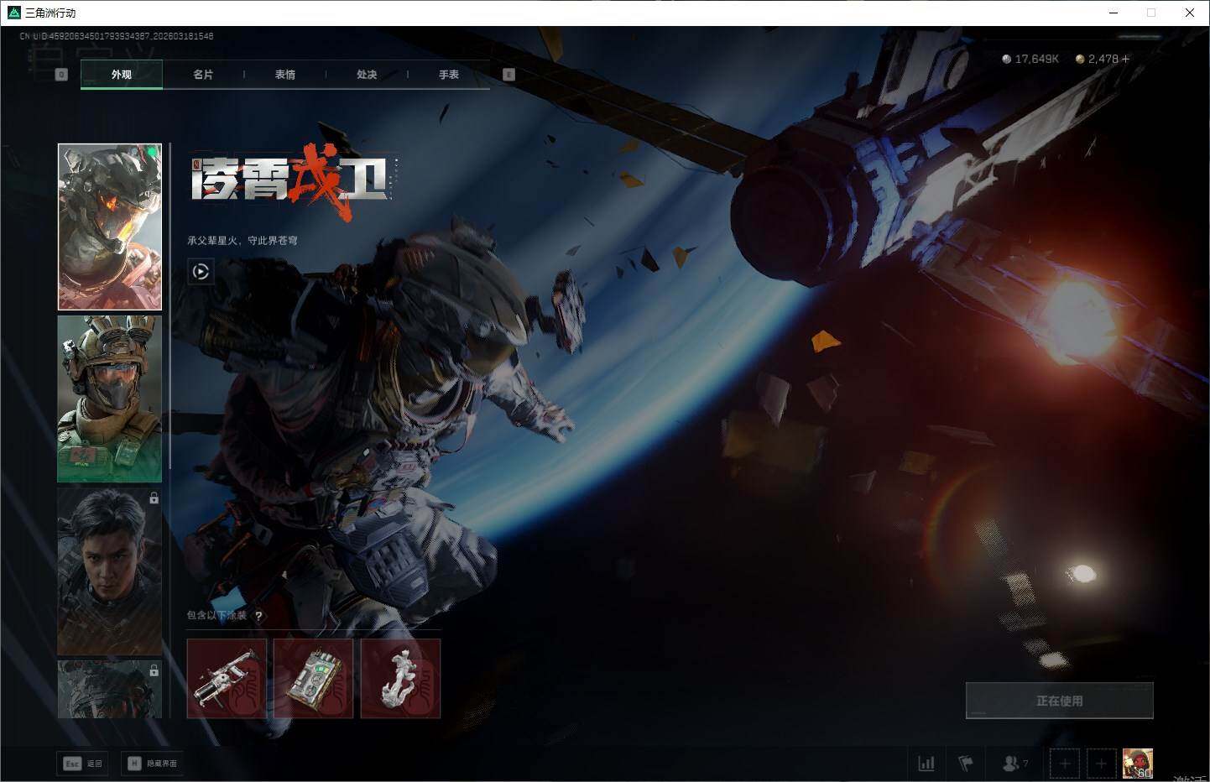Screen dimensions: 1210x782
Task: Open the friends list icon
Action: pos(1013,764)
